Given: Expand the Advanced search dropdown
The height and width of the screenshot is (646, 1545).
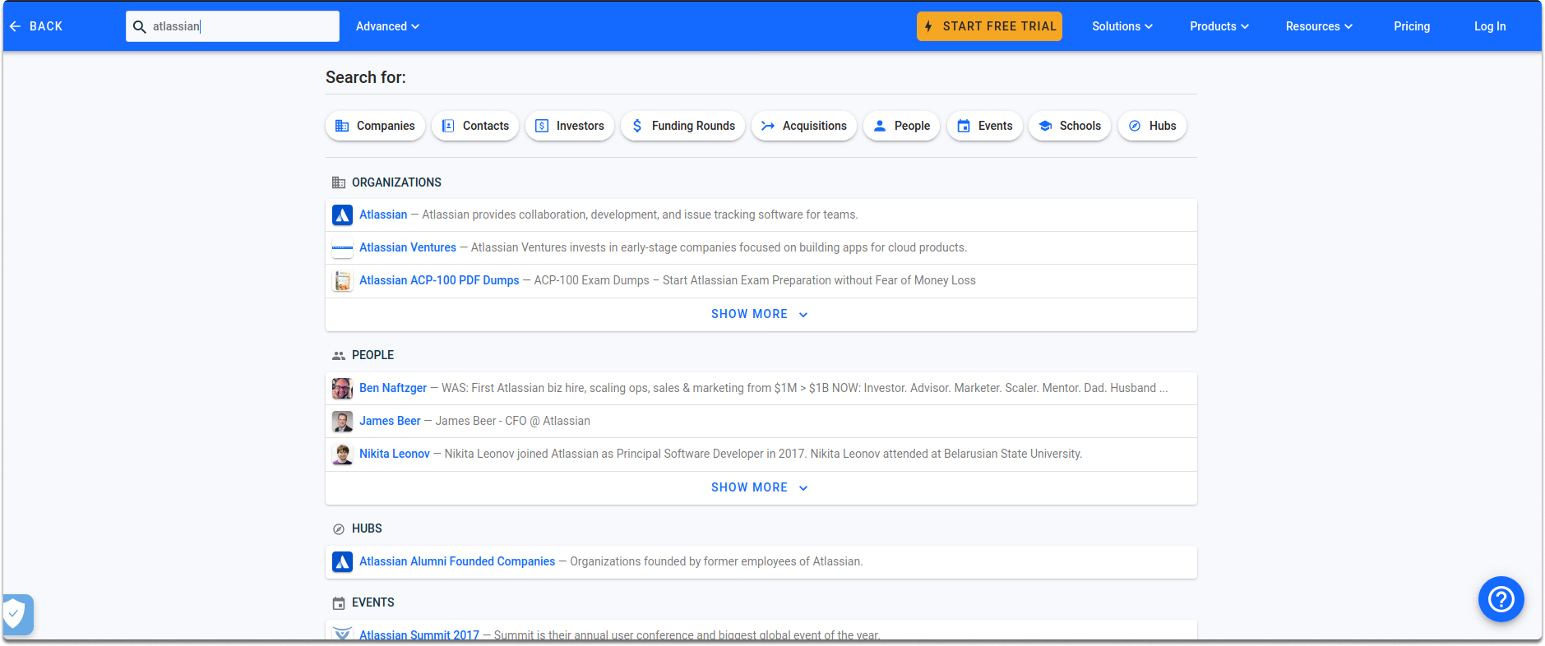Looking at the screenshot, I should coord(387,26).
